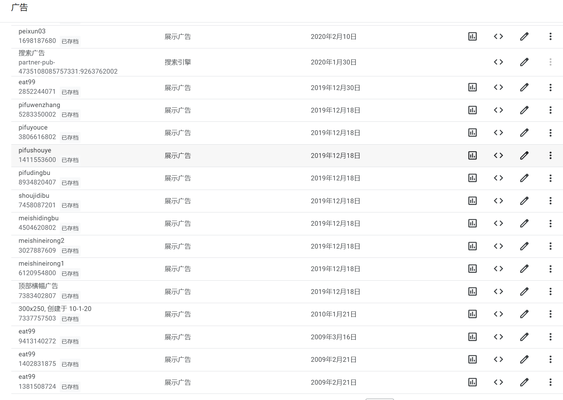Click the date 2010年1月21日

coord(334,314)
